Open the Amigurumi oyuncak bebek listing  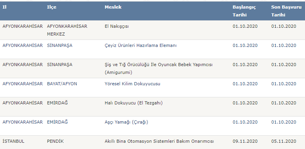(158, 68)
